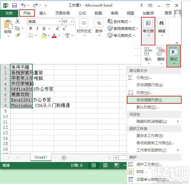The image size is (191, 185).
Task: Switch to page break preview icon
Action: point(117,165)
